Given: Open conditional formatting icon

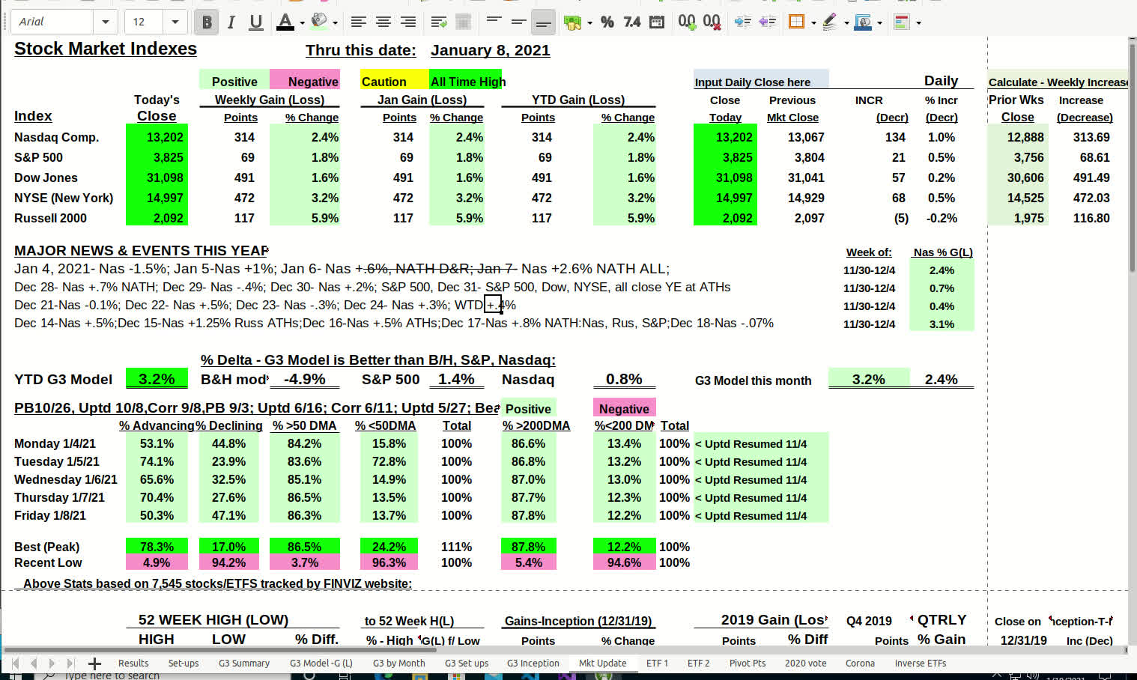Looking at the screenshot, I should click(902, 22).
